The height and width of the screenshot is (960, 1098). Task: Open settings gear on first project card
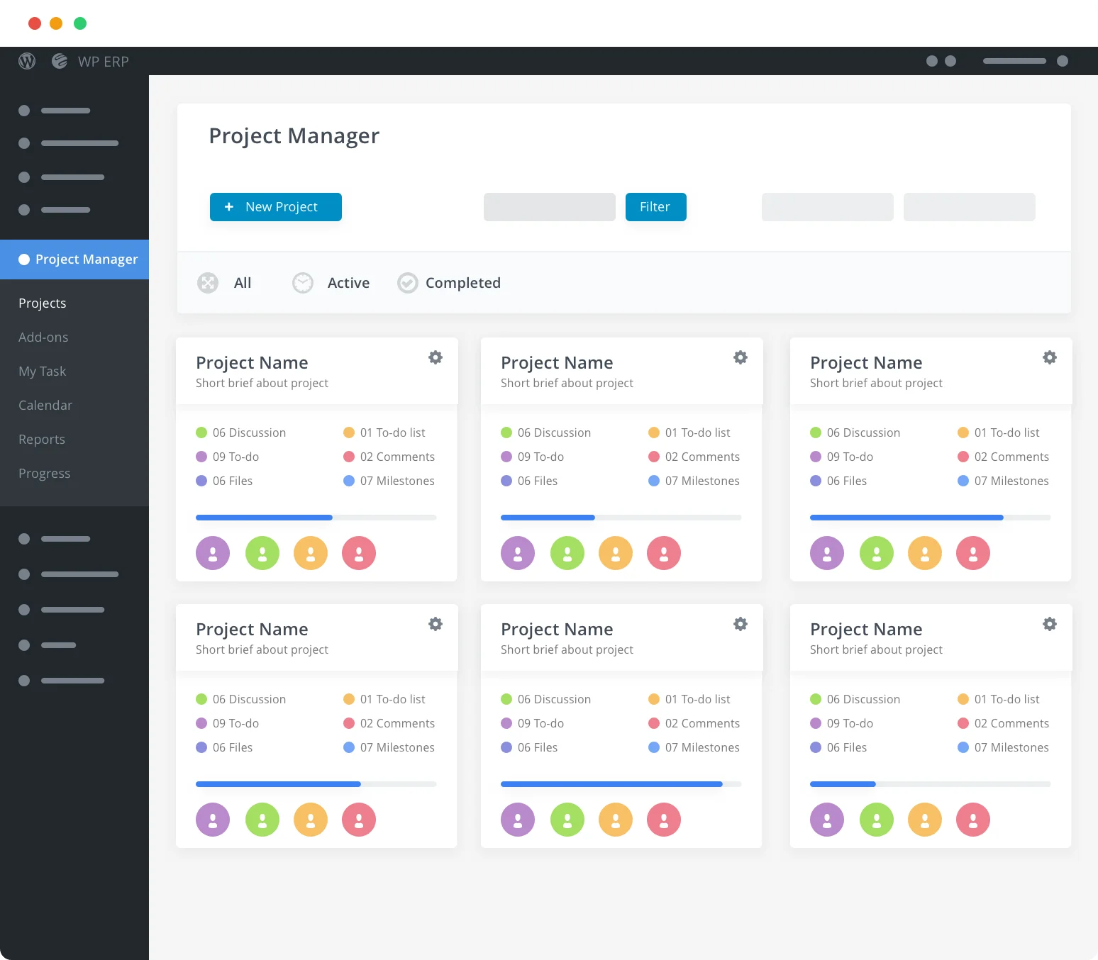click(436, 358)
